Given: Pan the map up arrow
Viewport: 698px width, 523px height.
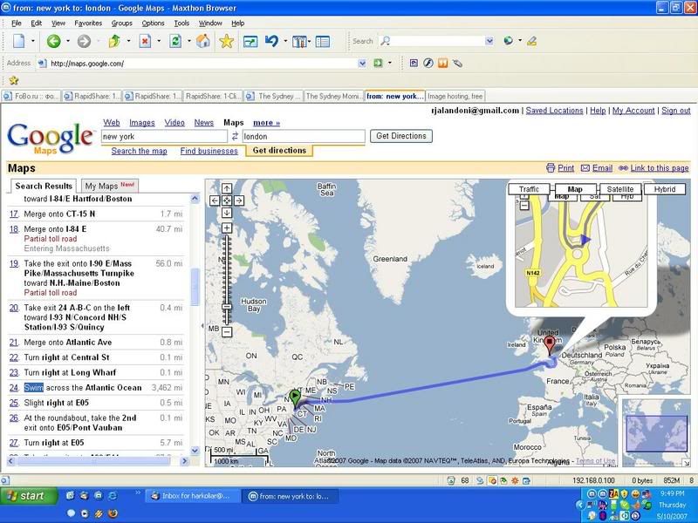Looking at the screenshot, I should 227,188.
